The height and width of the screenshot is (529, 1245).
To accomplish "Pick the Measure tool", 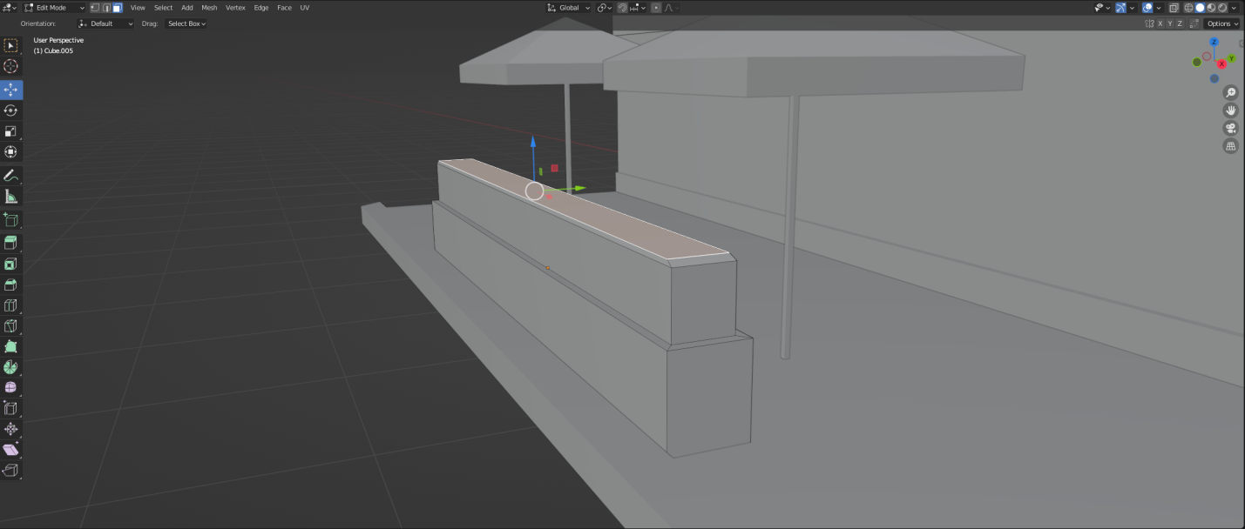I will (11, 197).
